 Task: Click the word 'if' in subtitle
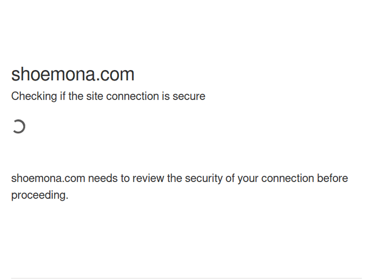63,96
